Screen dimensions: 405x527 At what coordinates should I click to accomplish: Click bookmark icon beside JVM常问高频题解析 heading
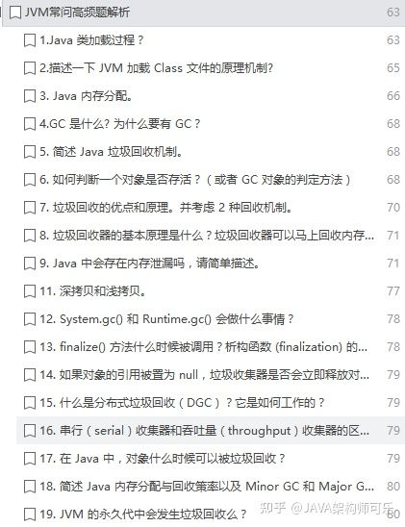tap(15, 13)
